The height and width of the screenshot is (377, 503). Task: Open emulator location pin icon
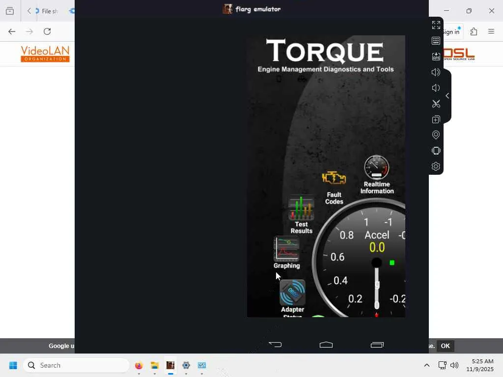436,135
